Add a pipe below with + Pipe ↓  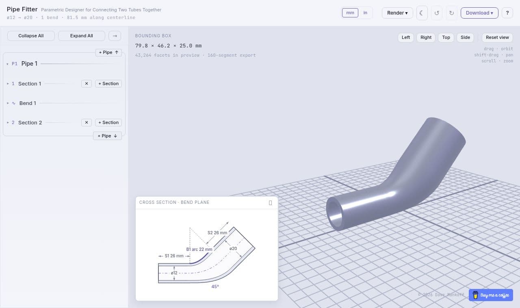107,136
